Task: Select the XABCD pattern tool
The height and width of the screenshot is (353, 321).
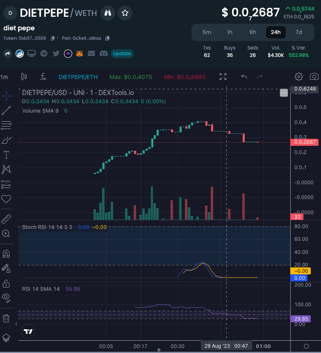Action: coord(6,170)
